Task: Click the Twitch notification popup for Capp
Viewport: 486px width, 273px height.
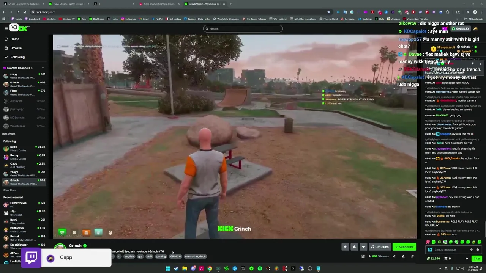Action: pos(67,257)
